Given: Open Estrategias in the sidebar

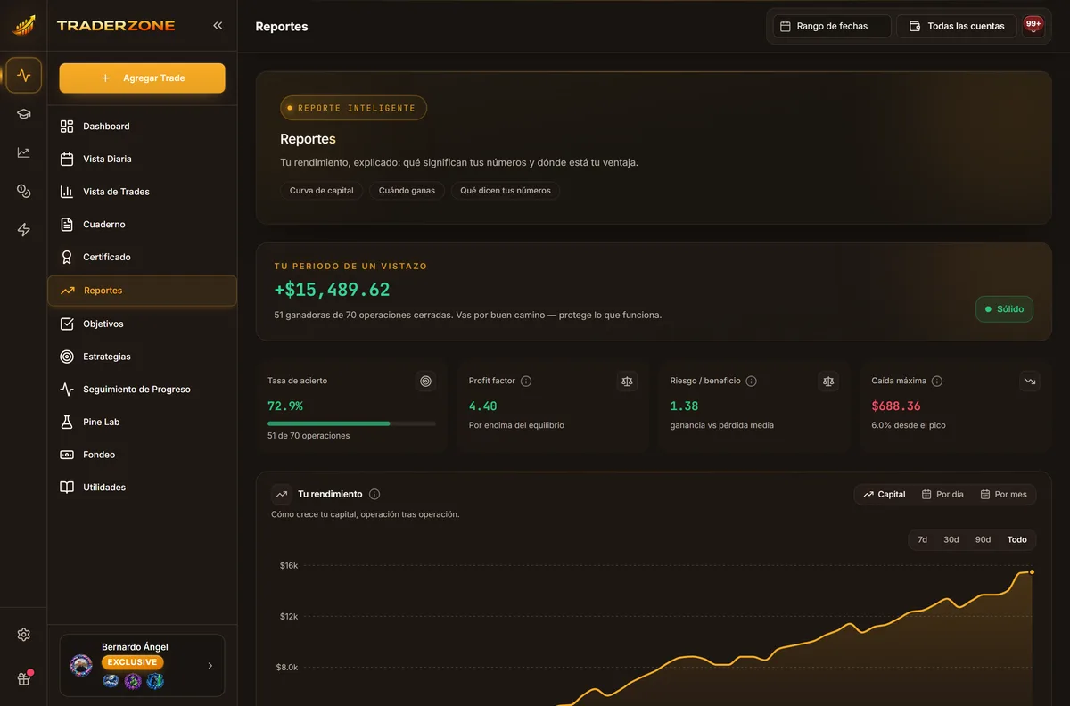Looking at the screenshot, I should tap(143, 357).
